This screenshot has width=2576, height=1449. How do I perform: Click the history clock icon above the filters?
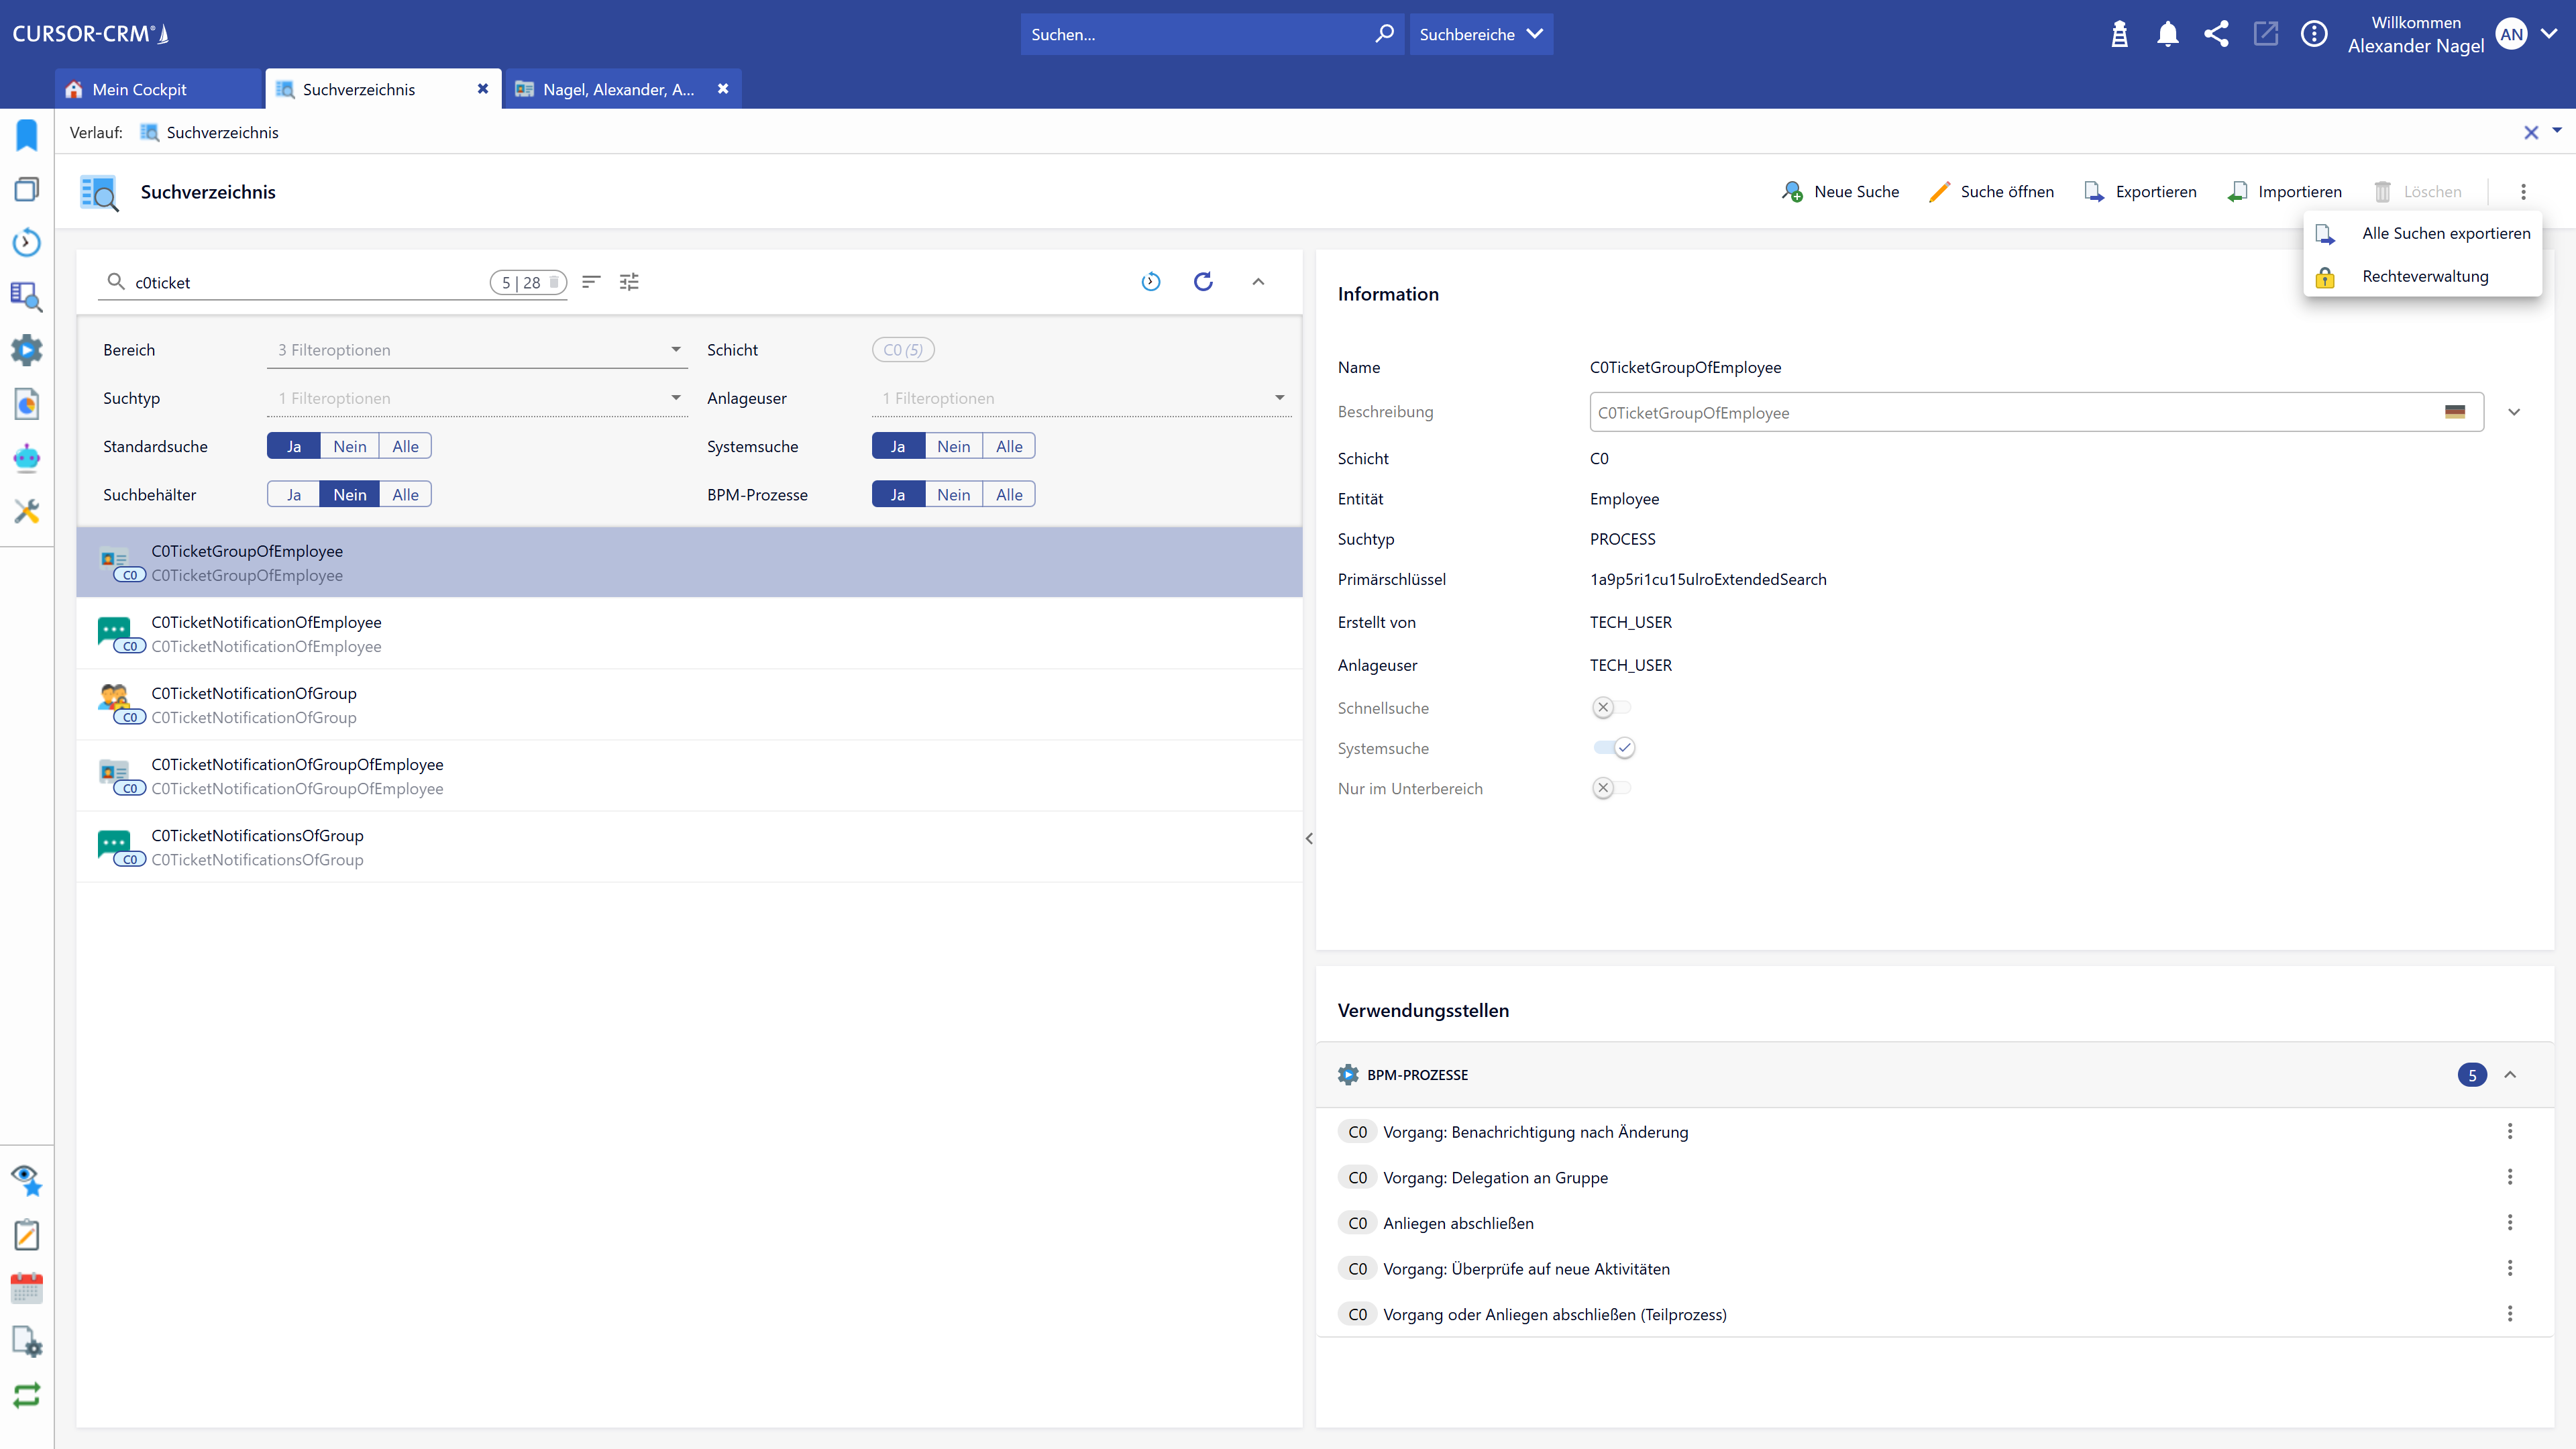1151,282
